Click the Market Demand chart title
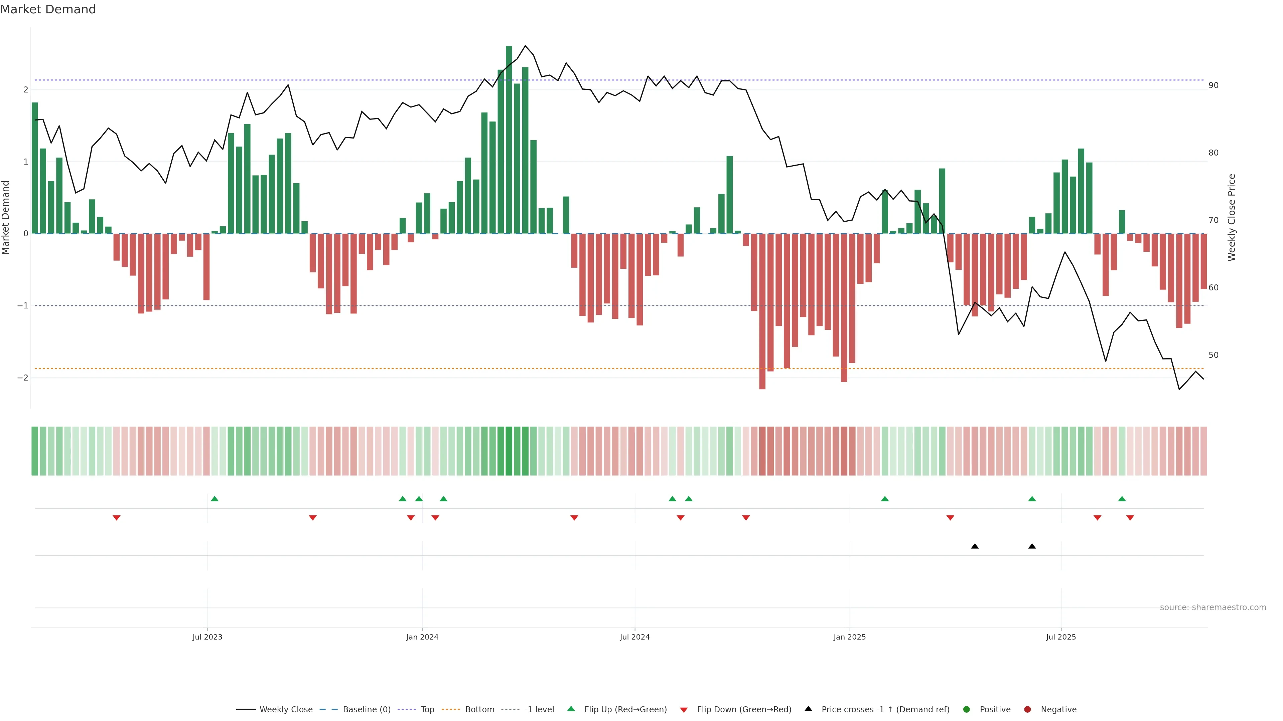1283x721 pixels. click(x=48, y=9)
